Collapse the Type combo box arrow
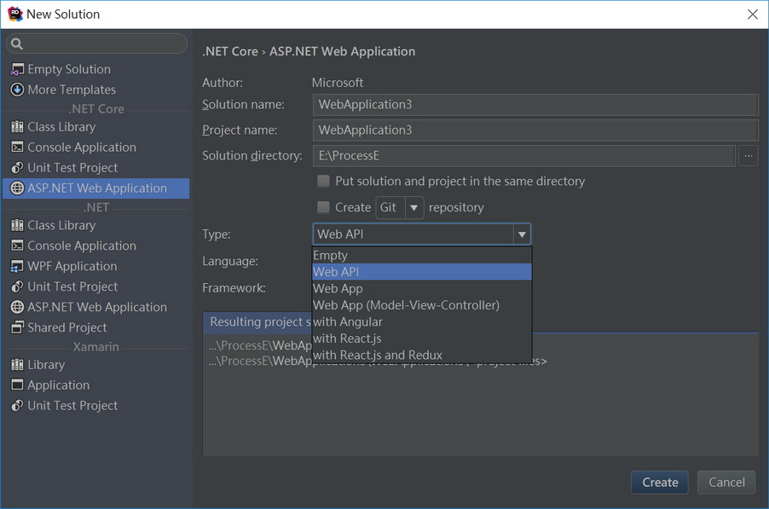Viewport: 769px width, 509px height. [521, 234]
